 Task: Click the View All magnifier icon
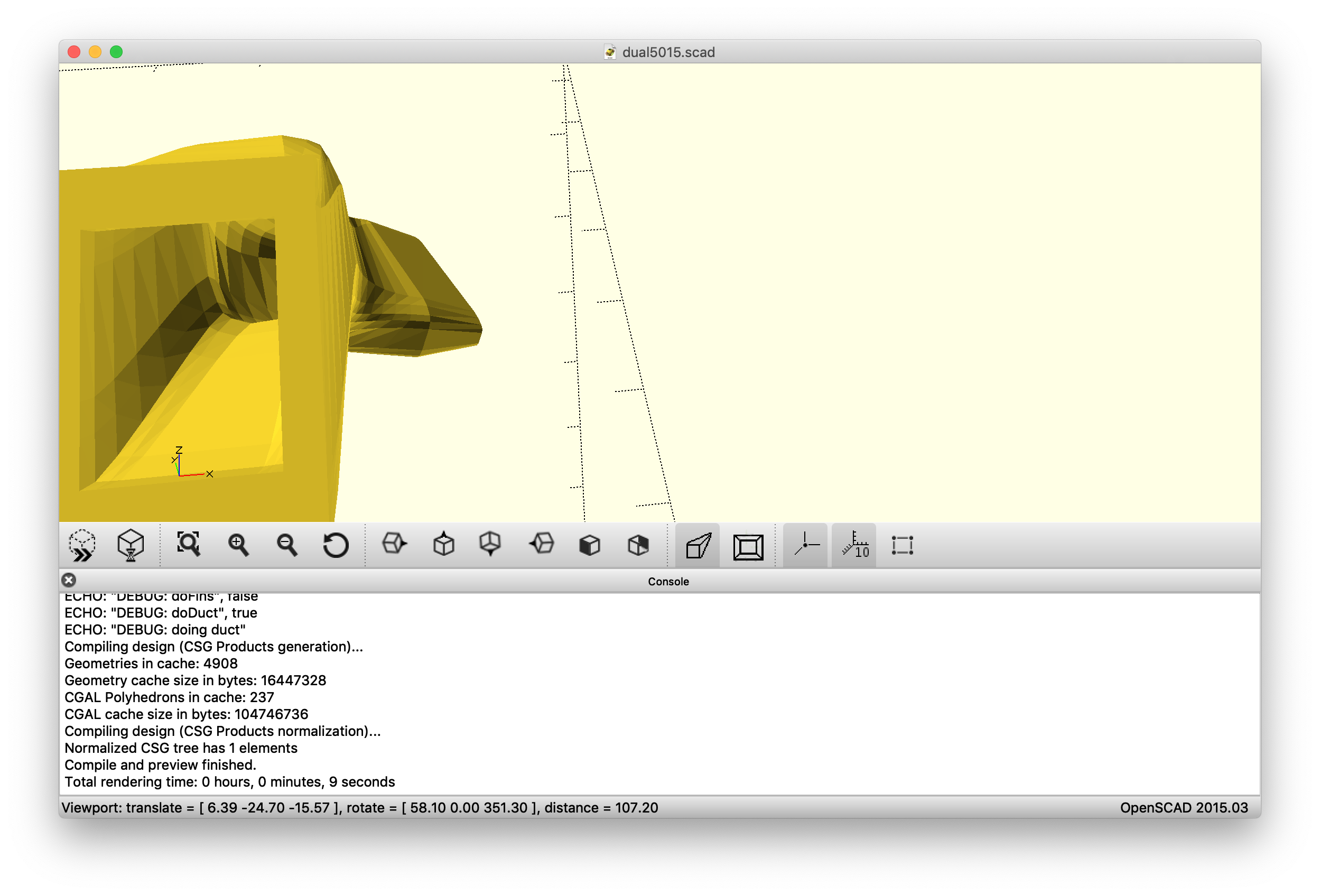point(189,545)
